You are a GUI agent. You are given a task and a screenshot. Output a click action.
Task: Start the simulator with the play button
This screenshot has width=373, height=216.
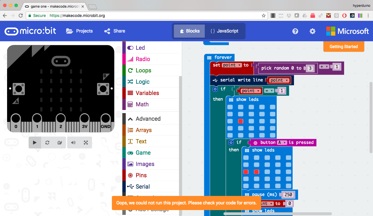(x=35, y=142)
